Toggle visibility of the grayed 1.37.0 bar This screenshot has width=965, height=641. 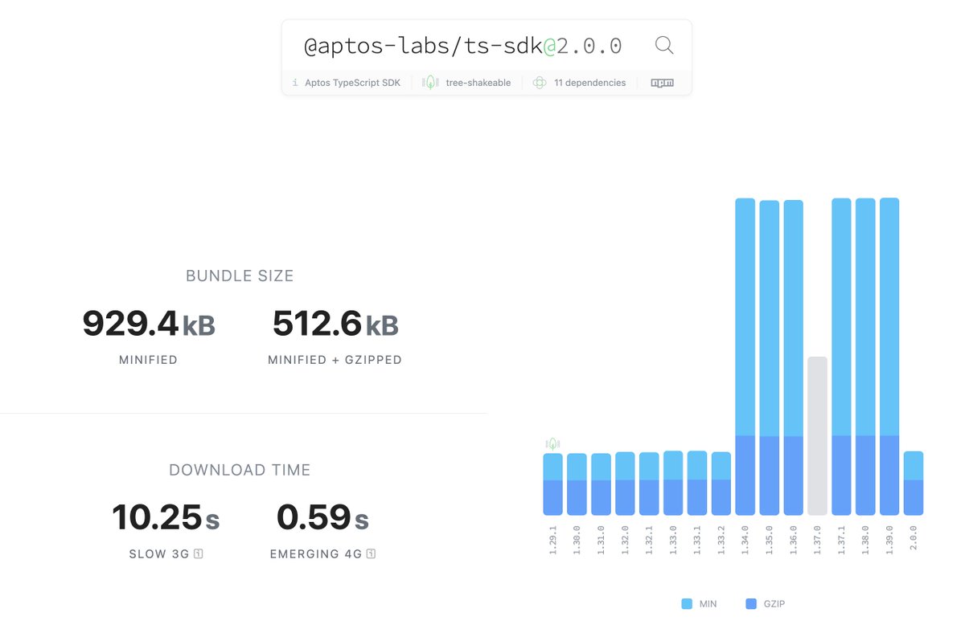pos(817,434)
